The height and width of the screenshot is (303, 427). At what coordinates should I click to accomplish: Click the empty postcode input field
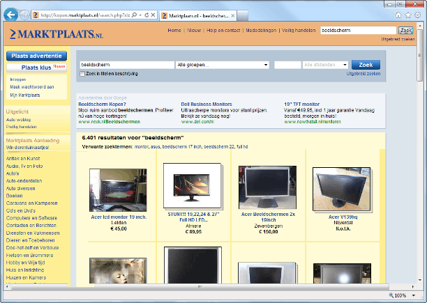tap(287, 65)
